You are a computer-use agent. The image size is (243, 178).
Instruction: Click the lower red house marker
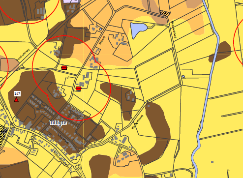(79, 89)
